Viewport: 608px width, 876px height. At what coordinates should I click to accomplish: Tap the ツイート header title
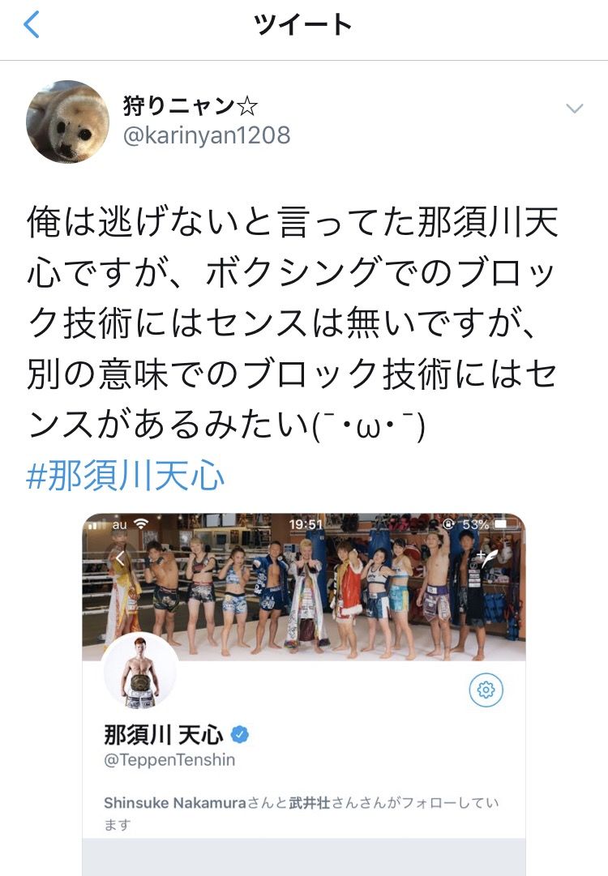tap(302, 25)
